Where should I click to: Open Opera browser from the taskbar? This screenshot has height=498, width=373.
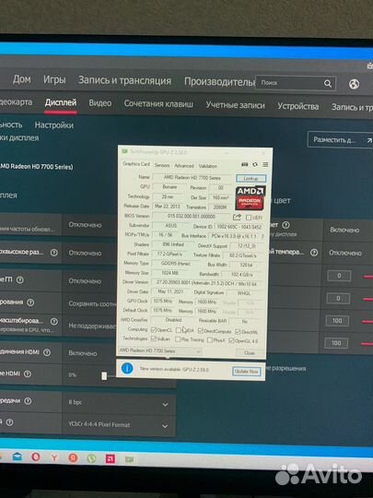point(36,457)
